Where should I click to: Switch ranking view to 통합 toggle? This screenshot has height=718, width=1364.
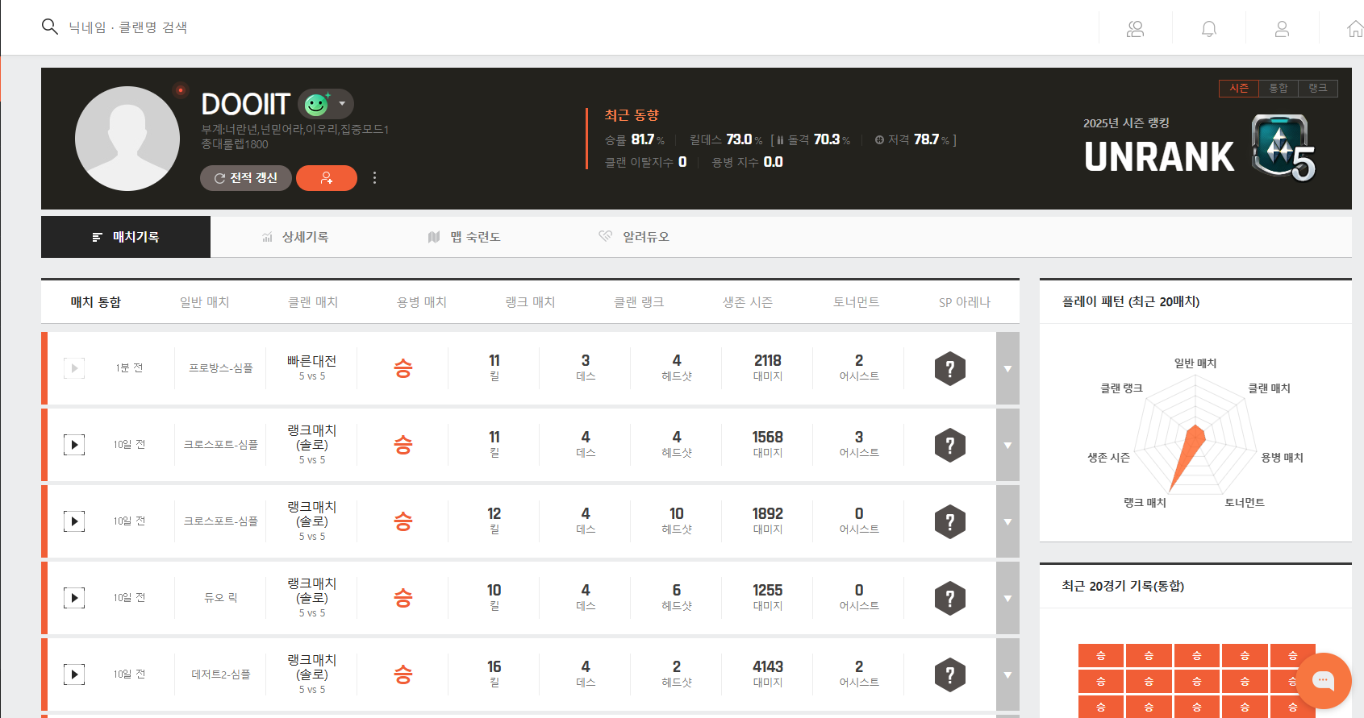click(x=1278, y=89)
